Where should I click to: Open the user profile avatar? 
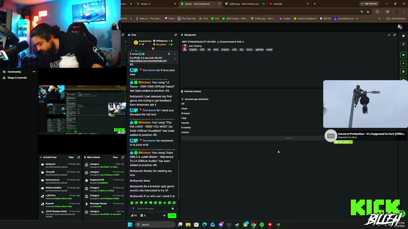click(400, 27)
